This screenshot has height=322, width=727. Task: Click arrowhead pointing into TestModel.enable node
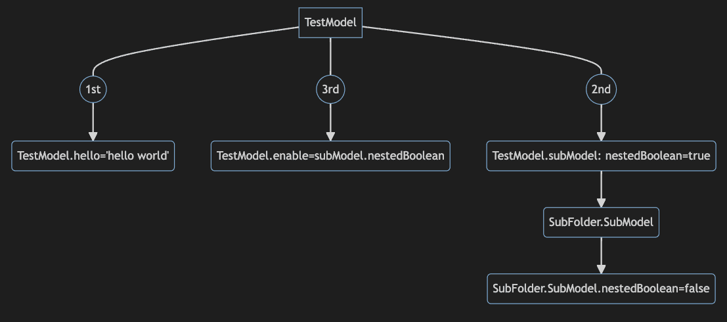tap(330, 135)
